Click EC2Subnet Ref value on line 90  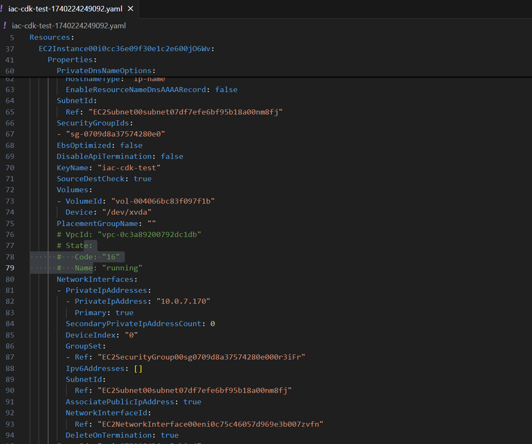point(195,391)
